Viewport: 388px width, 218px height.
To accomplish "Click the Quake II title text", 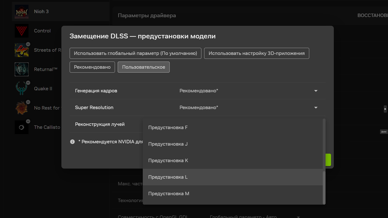I will tap(43, 89).
